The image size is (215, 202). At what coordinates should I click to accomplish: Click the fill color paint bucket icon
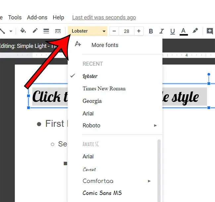click(23, 31)
